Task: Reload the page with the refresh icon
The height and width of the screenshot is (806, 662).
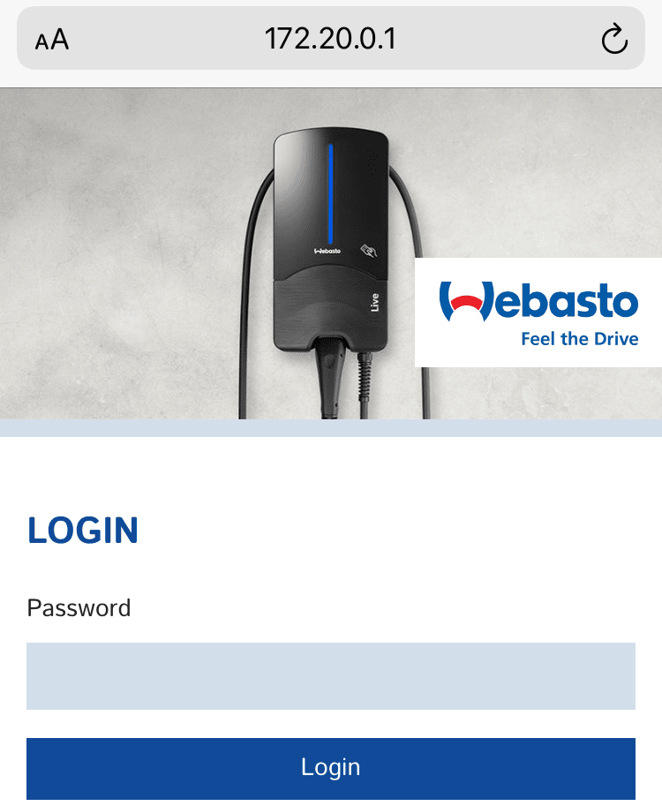Action: click(x=614, y=39)
